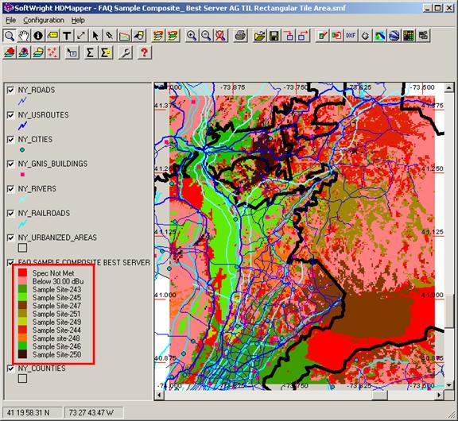Click the Sample Site-249 legend entry
Screen dimensions: 458x421
[56, 322]
